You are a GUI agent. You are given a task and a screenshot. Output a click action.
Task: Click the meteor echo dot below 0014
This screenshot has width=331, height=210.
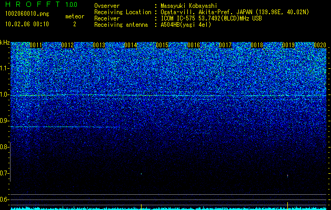[141, 174]
